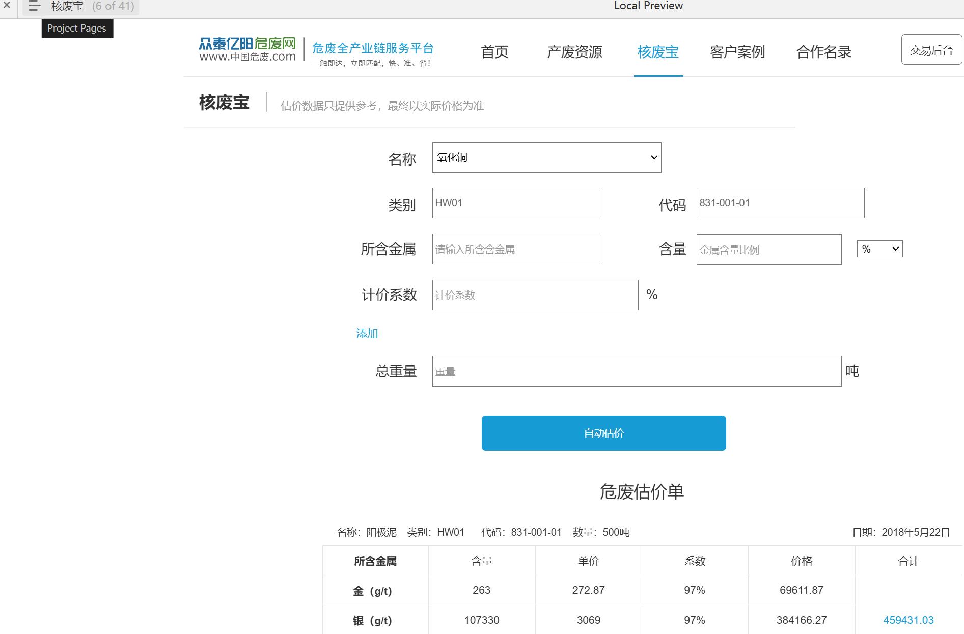Click the 数量: 500吨 text

point(601,532)
